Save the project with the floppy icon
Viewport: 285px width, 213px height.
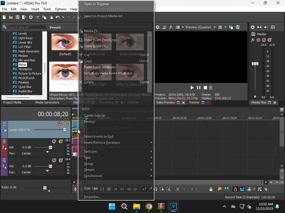tap(18, 17)
